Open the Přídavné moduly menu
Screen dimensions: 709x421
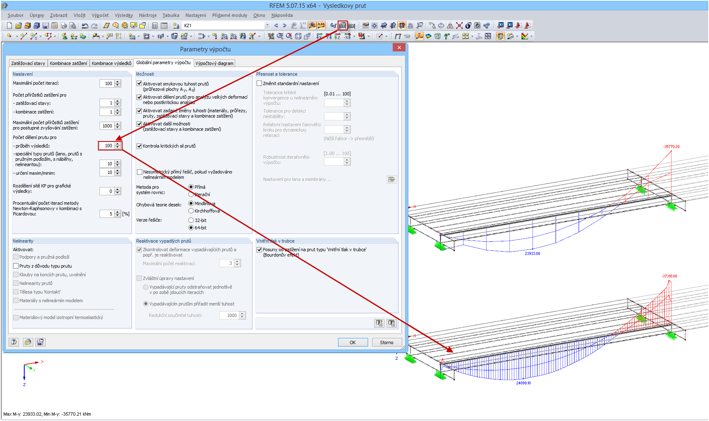pyautogui.click(x=229, y=15)
